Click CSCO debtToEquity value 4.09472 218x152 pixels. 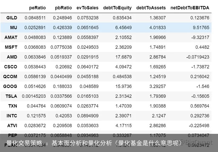point(124,67)
